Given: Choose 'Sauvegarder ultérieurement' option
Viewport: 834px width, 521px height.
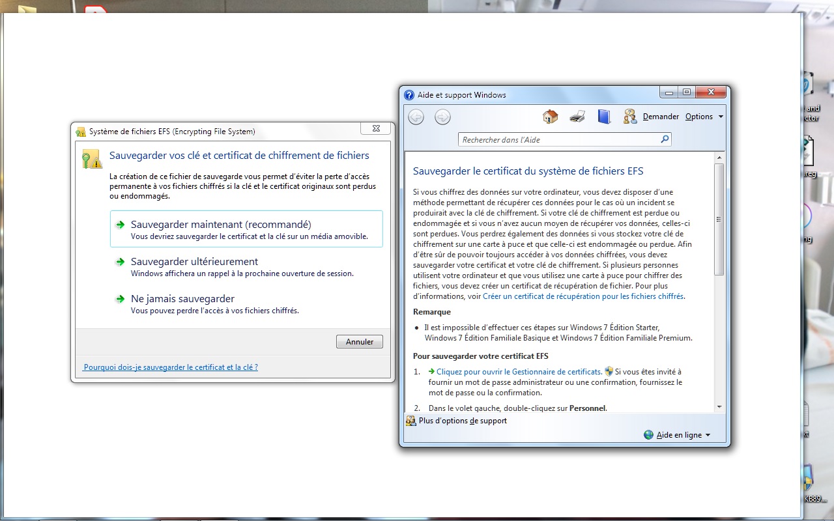Looking at the screenshot, I should pos(246,266).
